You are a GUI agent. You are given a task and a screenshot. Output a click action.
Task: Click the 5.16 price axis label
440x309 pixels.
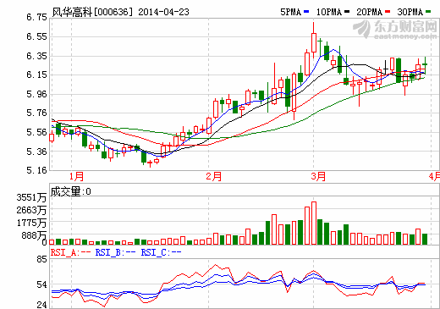click(36, 170)
